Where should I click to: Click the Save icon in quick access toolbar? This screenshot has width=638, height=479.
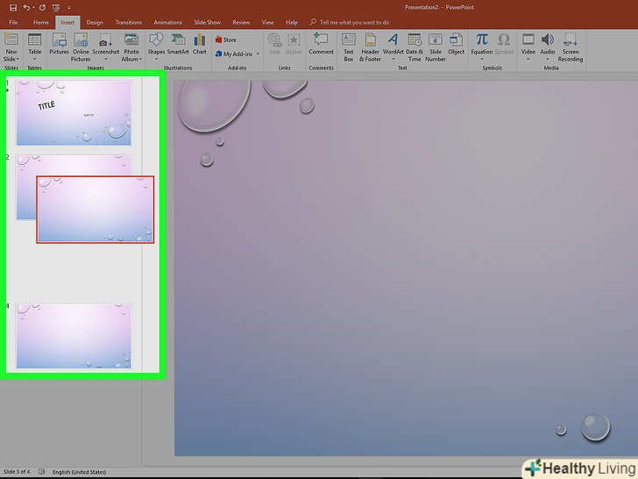[x=12, y=7]
